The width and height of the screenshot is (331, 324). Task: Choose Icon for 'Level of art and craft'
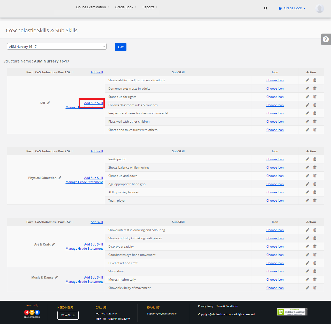click(275, 263)
